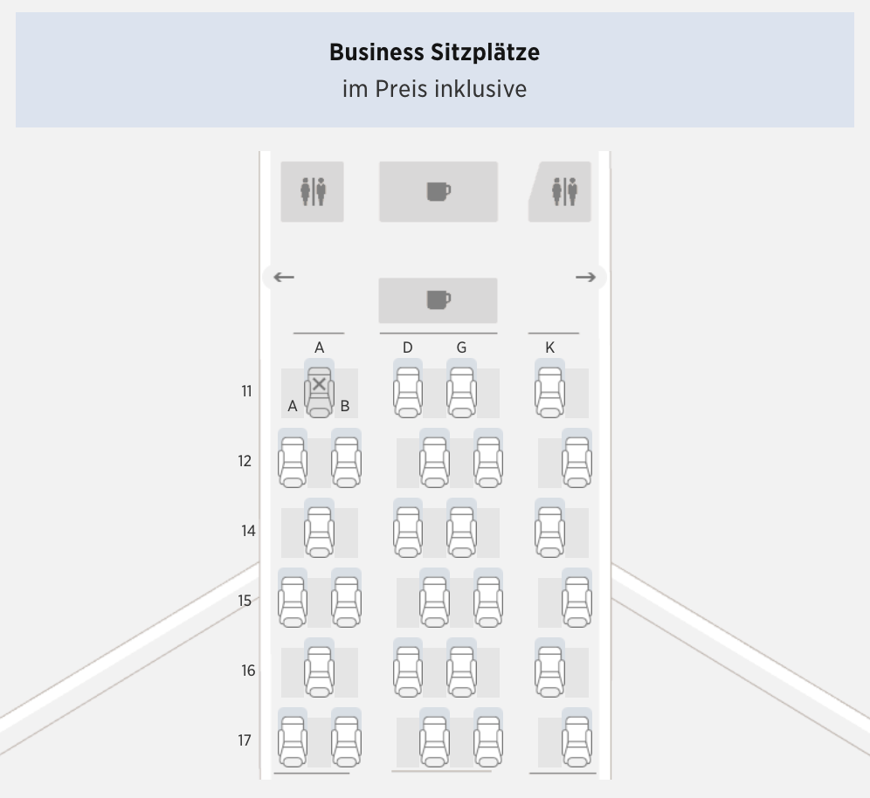870x798 pixels.
Task: Click the Business Sitzplätze header banner
Action: coord(434,70)
